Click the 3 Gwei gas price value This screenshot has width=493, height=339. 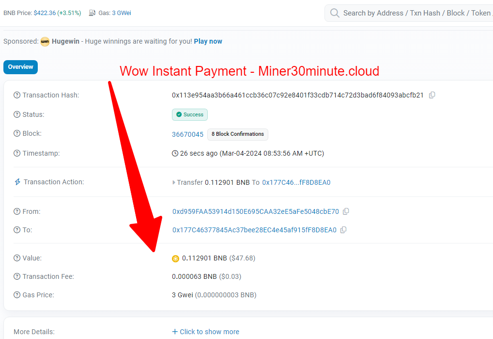(183, 295)
